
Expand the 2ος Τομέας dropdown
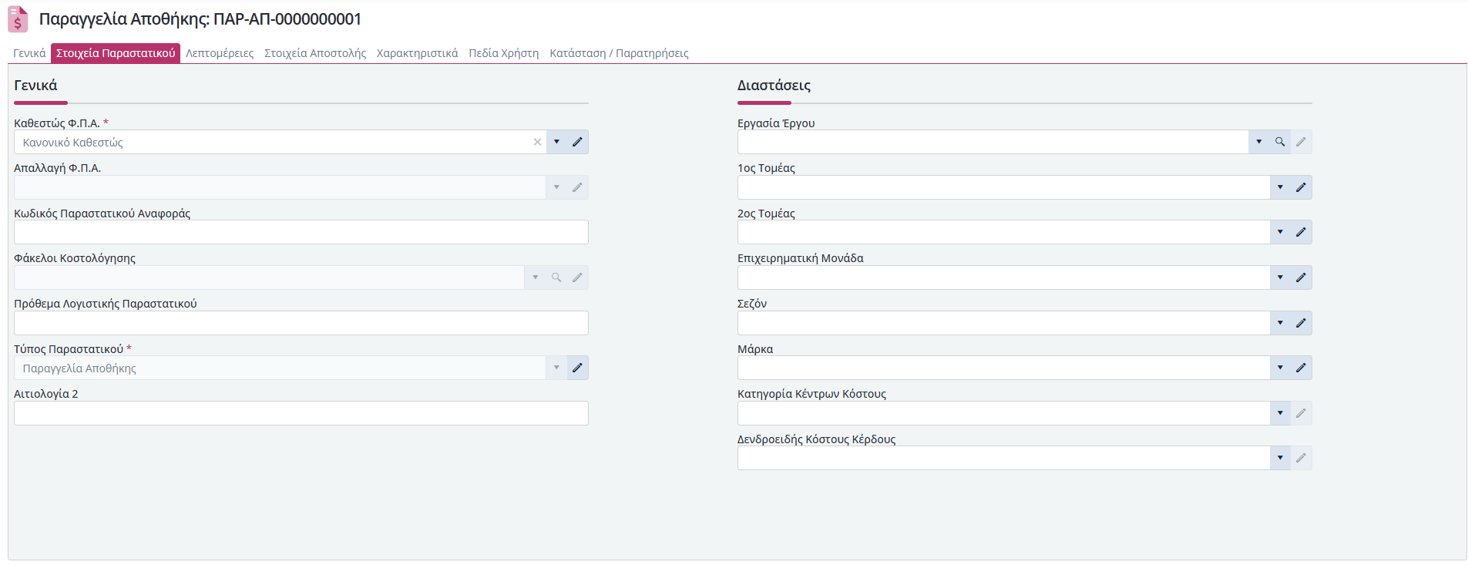coord(1280,232)
